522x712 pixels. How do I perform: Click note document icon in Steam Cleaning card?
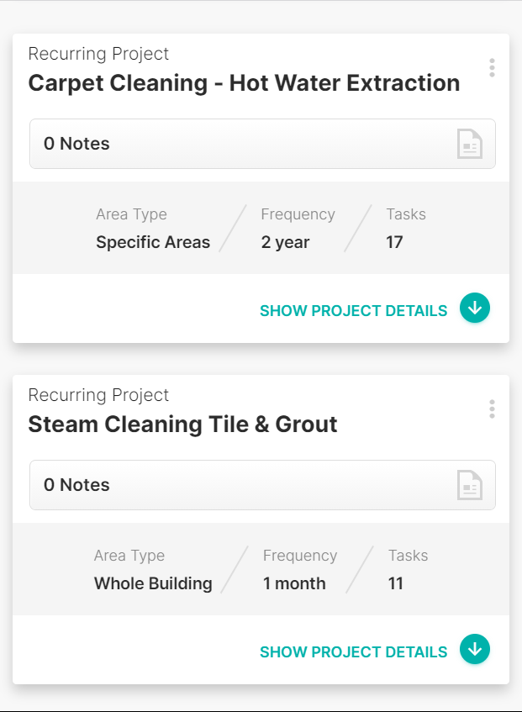click(x=470, y=485)
